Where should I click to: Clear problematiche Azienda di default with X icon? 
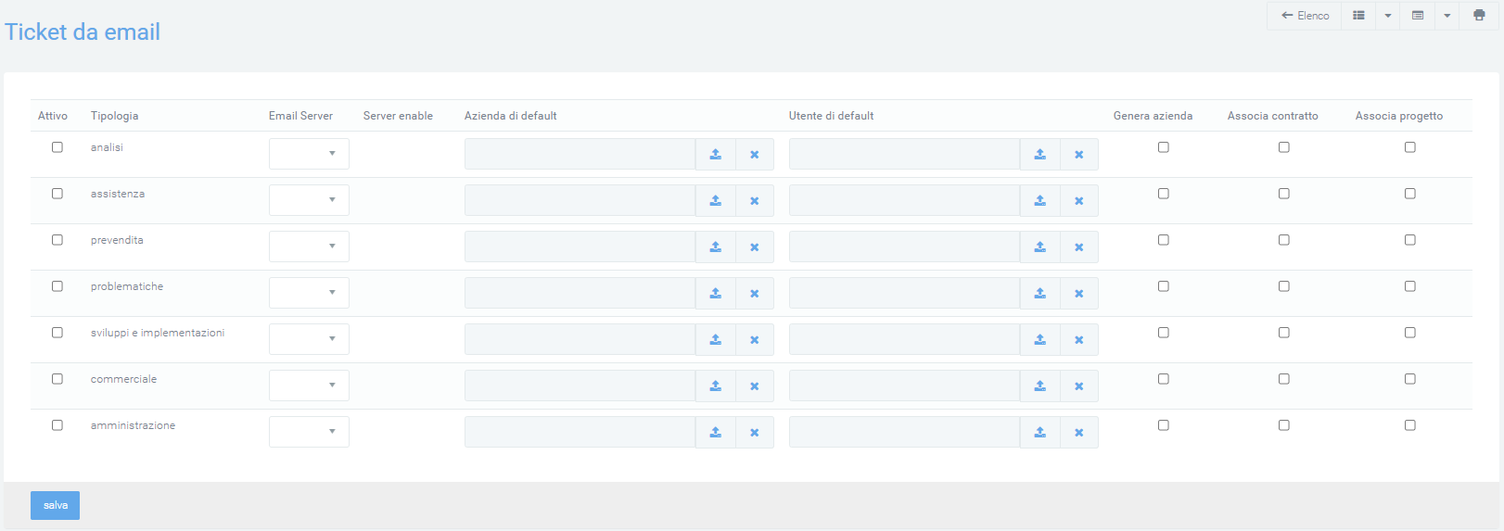coord(755,294)
